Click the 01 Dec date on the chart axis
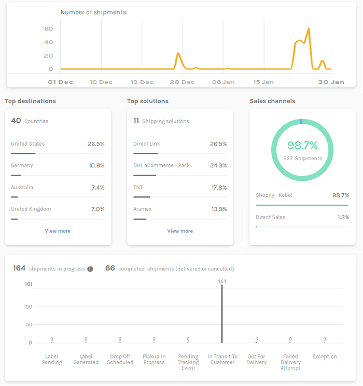 tap(60, 82)
